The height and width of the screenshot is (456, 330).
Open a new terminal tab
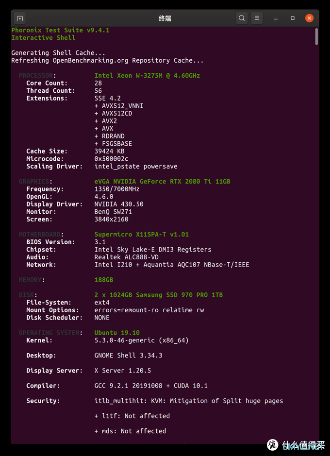[x=20, y=18]
